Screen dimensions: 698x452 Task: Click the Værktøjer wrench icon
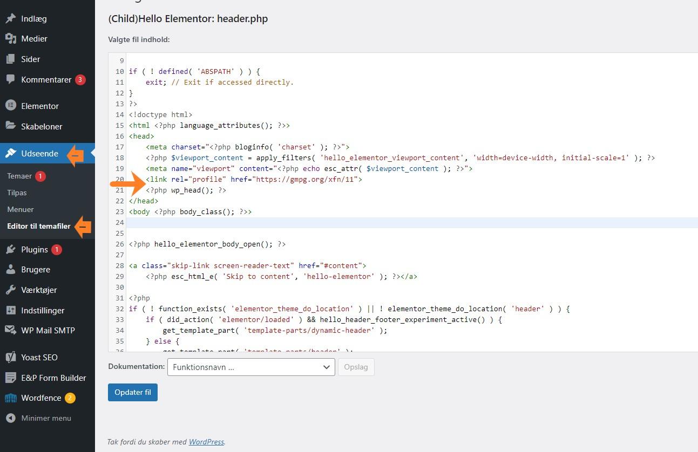tap(11, 290)
